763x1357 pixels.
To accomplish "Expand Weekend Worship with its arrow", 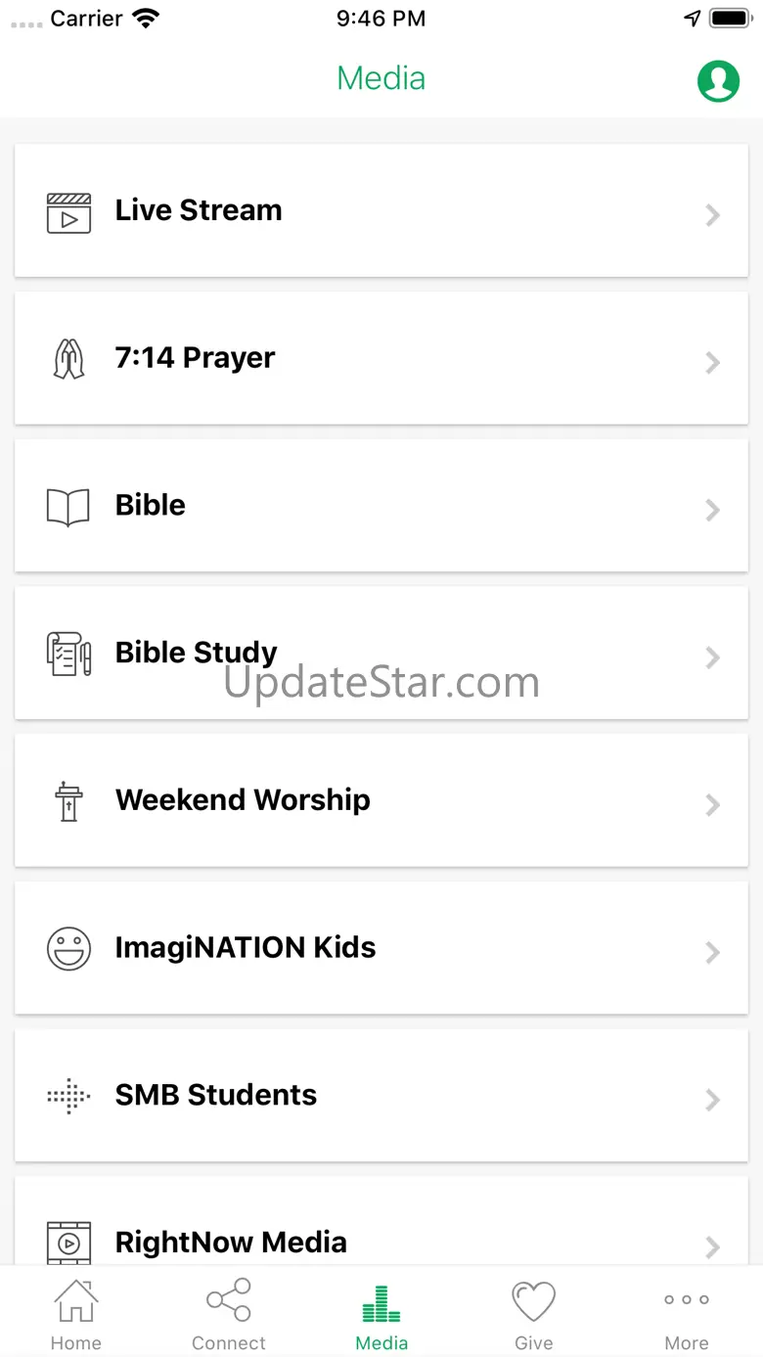I will coord(713,805).
